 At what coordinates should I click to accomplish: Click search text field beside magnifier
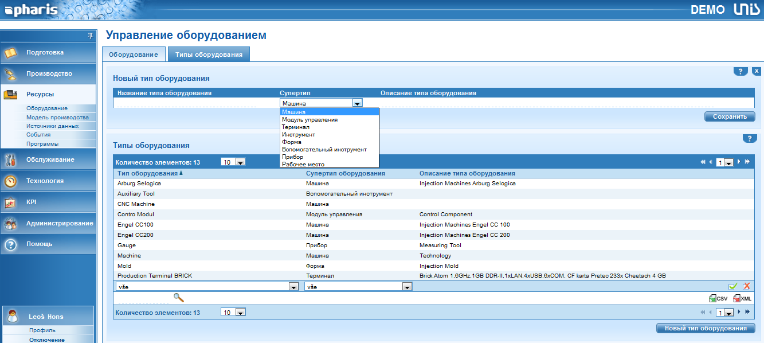coord(144,298)
